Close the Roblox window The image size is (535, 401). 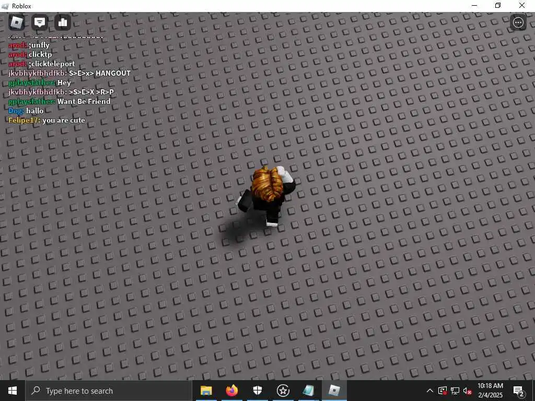[522, 5]
